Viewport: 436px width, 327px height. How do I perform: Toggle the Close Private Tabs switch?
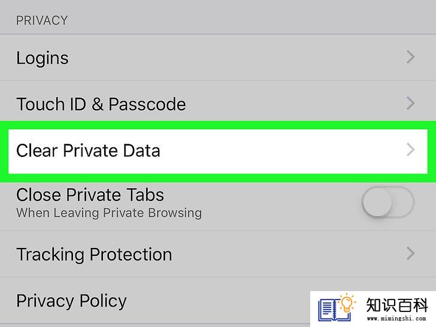point(388,202)
